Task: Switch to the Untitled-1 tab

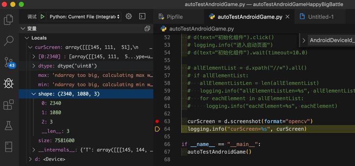Action: (x=320, y=17)
